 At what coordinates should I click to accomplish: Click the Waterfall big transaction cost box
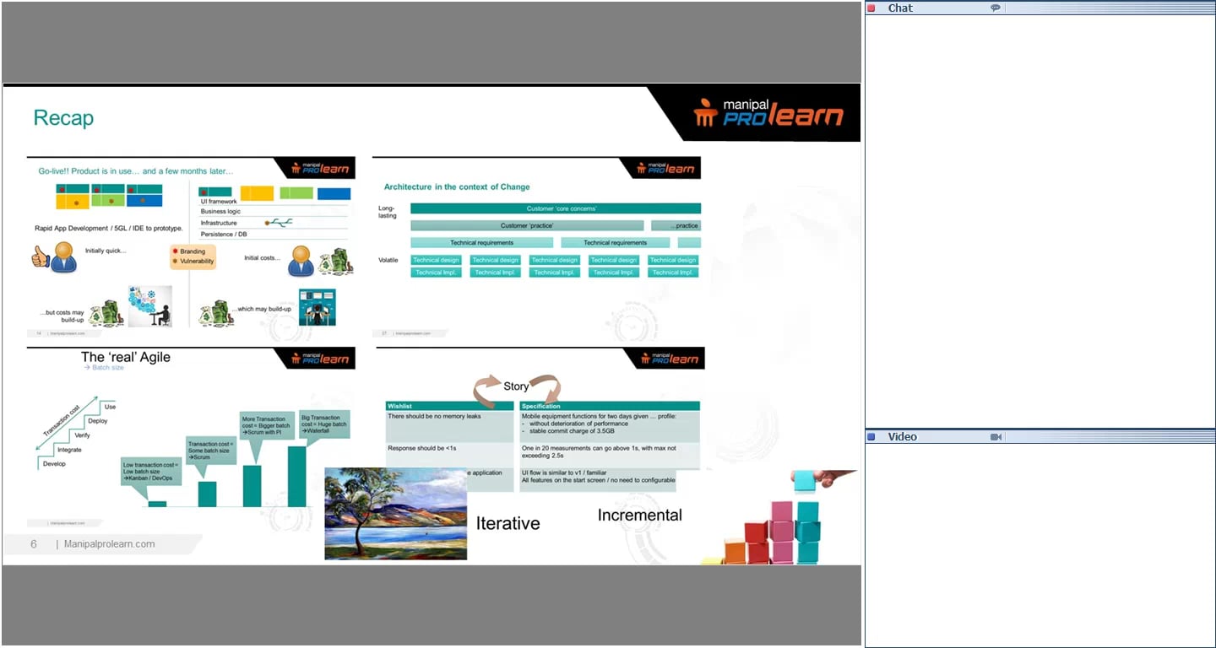(324, 424)
